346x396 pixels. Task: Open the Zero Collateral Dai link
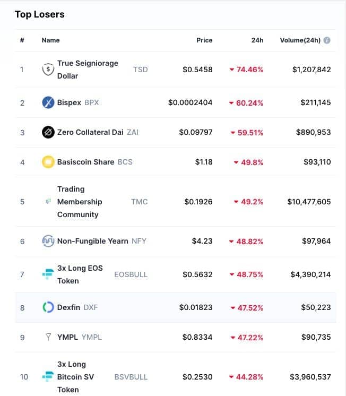click(x=90, y=132)
